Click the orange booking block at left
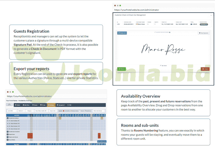The image size is (215, 149). (30, 136)
